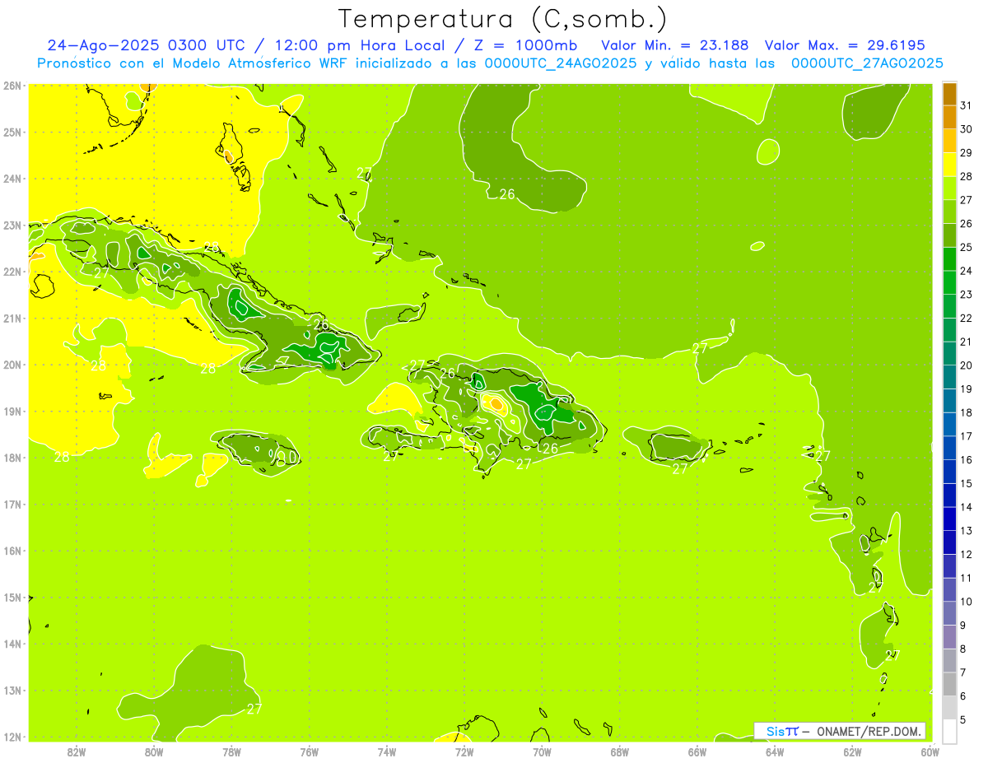This screenshot has width=988, height=763.
Task: Click the 82W longitude axis label
Action: tap(77, 751)
